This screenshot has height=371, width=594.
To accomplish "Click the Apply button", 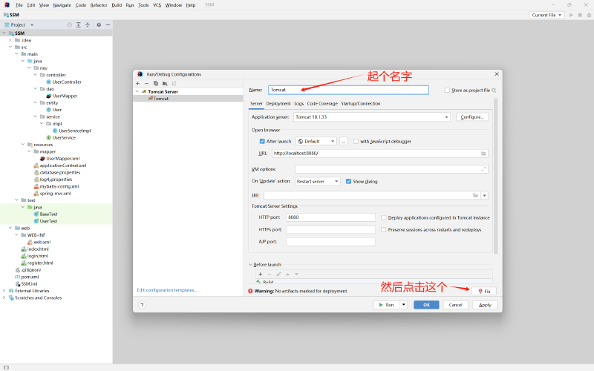I will [x=485, y=305].
